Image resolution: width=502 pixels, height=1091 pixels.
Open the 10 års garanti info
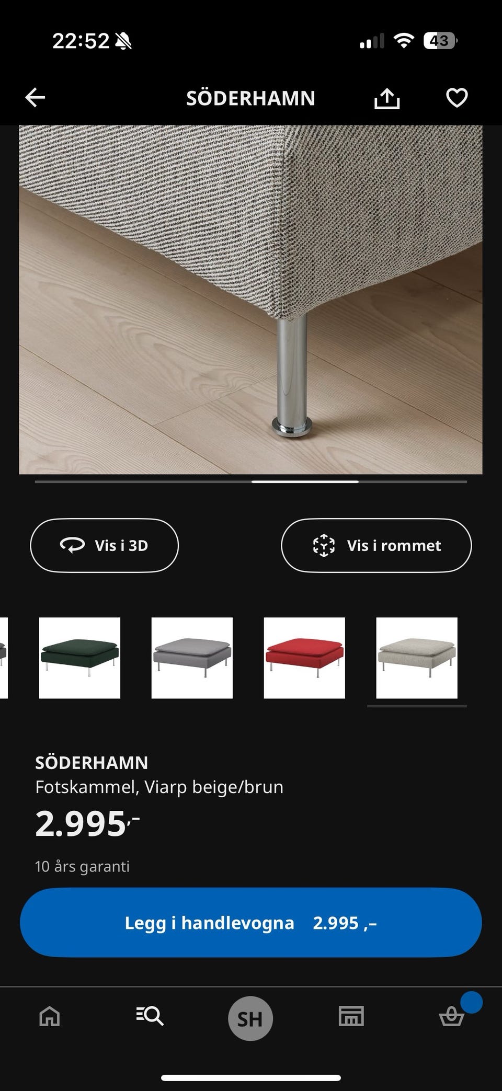coord(82,866)
